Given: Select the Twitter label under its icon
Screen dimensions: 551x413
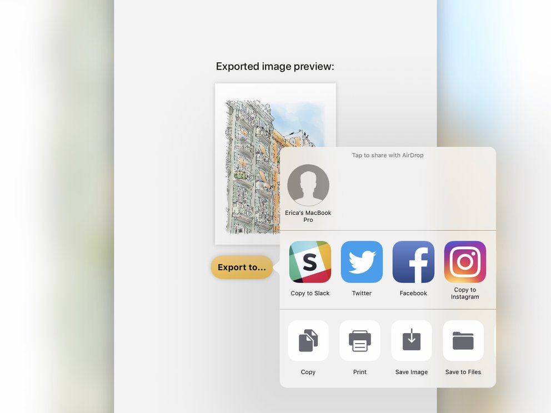Looking at the screenshot, I should click(x=361, y=293).
